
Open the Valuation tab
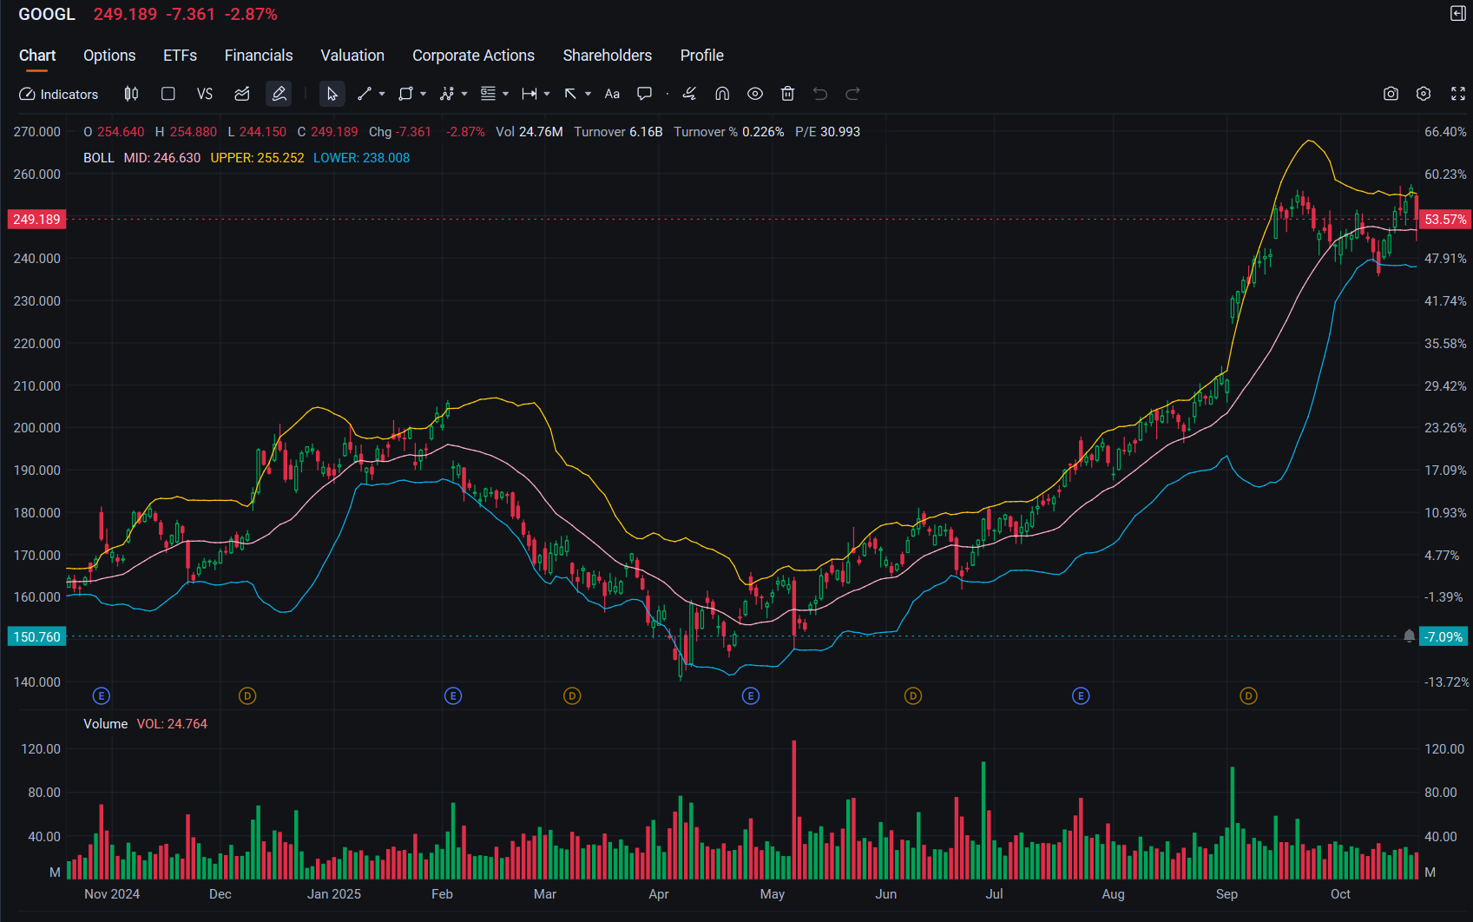(352, 56)
